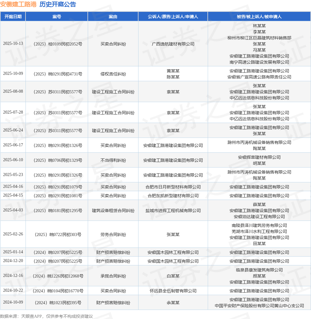Select date 2025-05-23
The width and height of the screenshot is (311, 319).
[13, 175]
